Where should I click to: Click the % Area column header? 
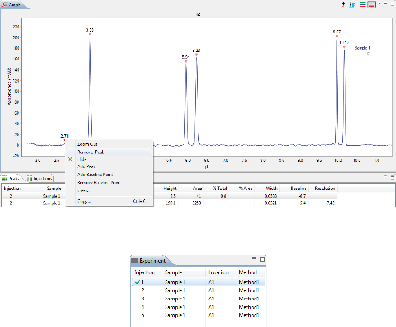tap(246, 188)
